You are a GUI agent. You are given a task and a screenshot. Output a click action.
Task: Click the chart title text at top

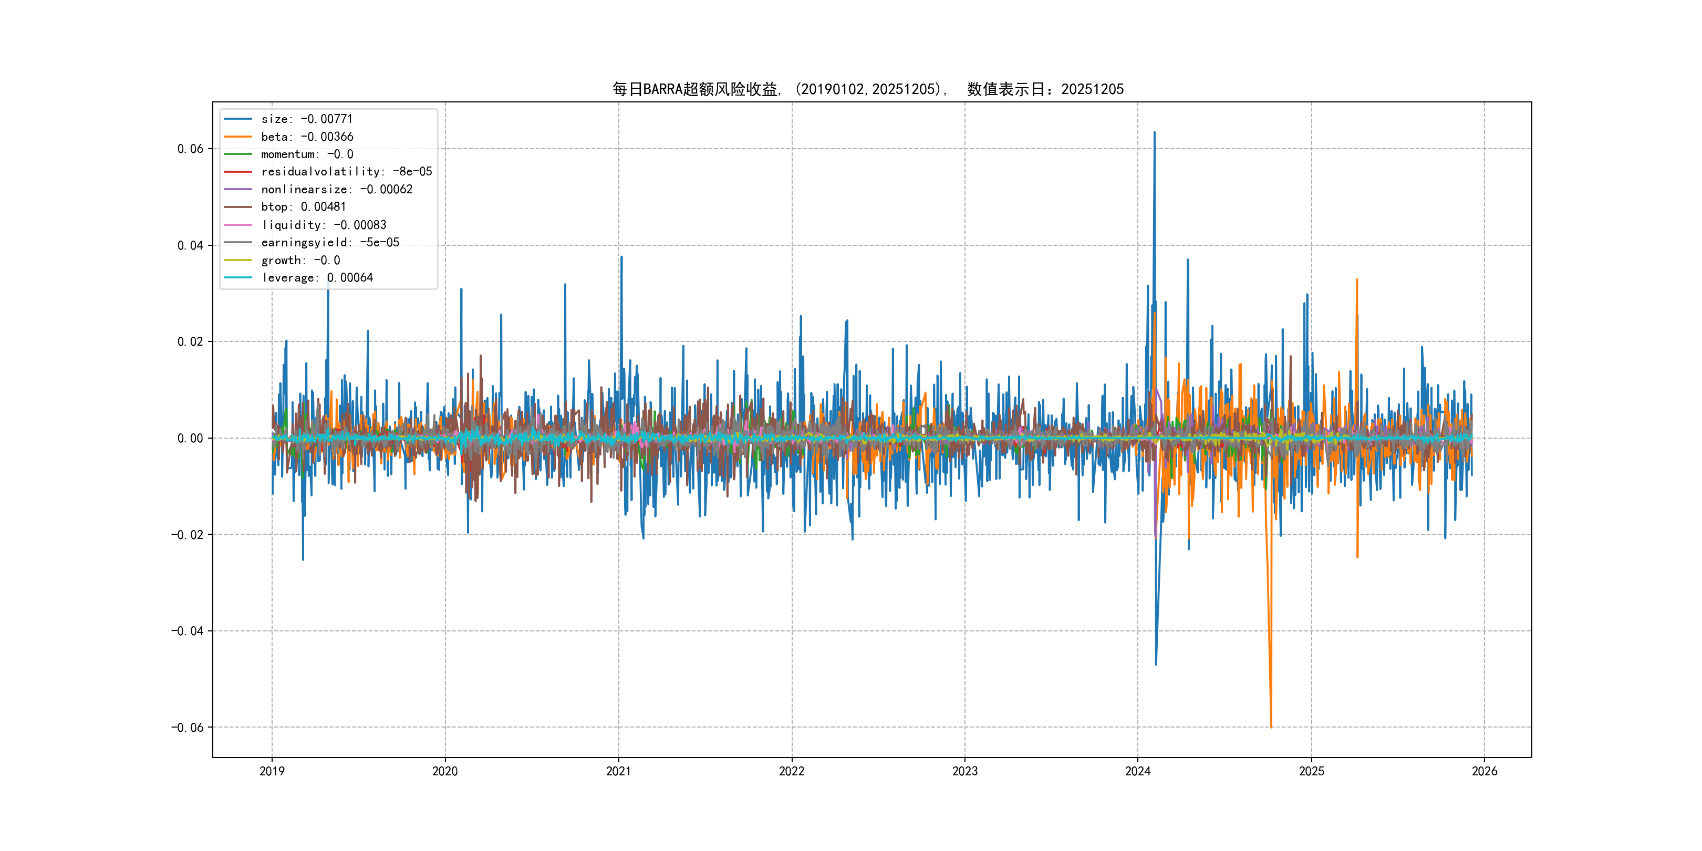tap(867, 89)
